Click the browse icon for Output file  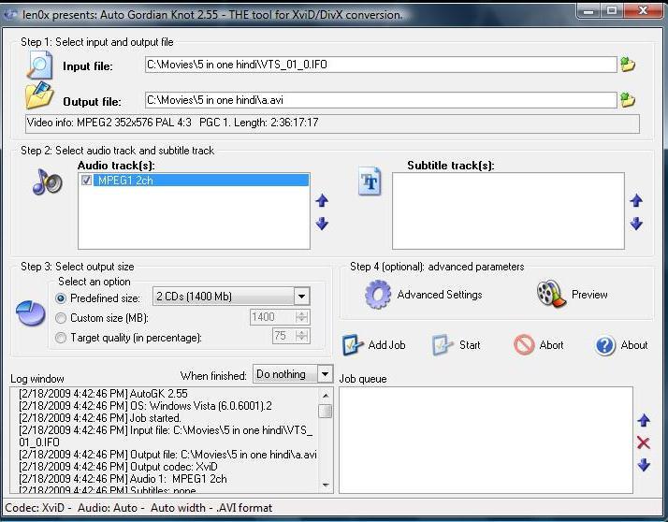coord(627,100)
